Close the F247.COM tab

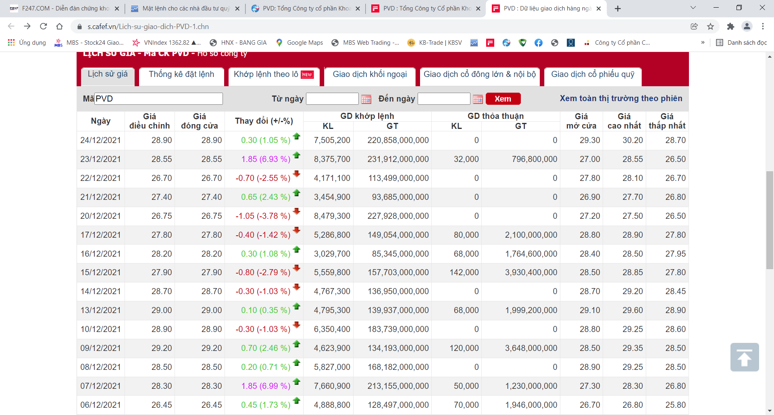click(x=117, y=8)
